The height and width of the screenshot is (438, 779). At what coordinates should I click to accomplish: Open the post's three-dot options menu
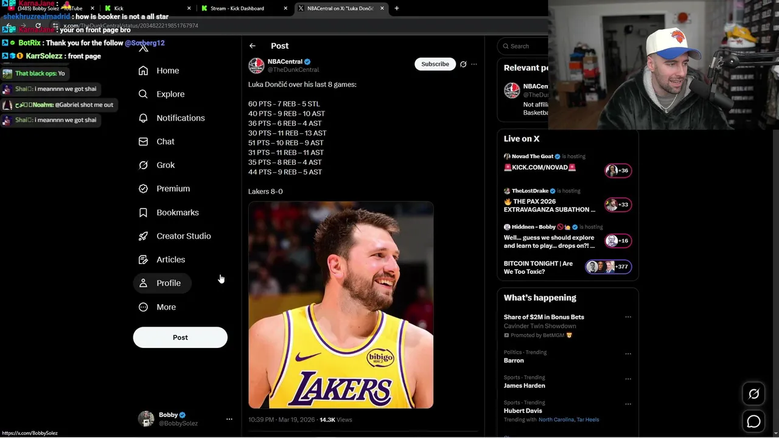click(474, 64)
